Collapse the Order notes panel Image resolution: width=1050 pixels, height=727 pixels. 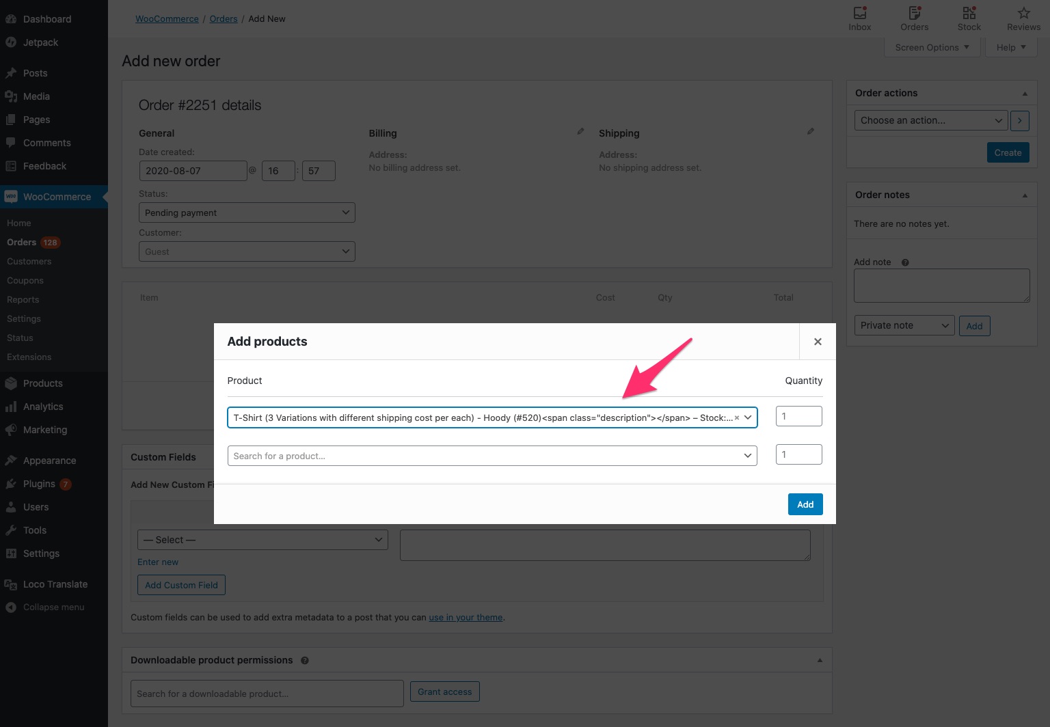pyautogui.click(x=1024, y=195)
